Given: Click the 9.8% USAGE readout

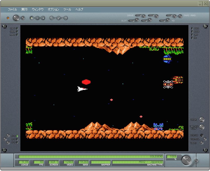Looking at the screenshot, I should (24, 162).
